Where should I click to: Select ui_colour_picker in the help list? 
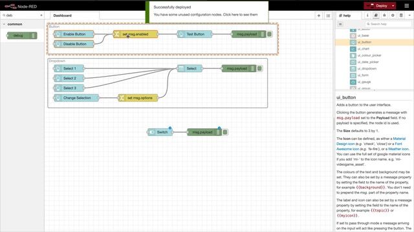click(x=369, y=55)
